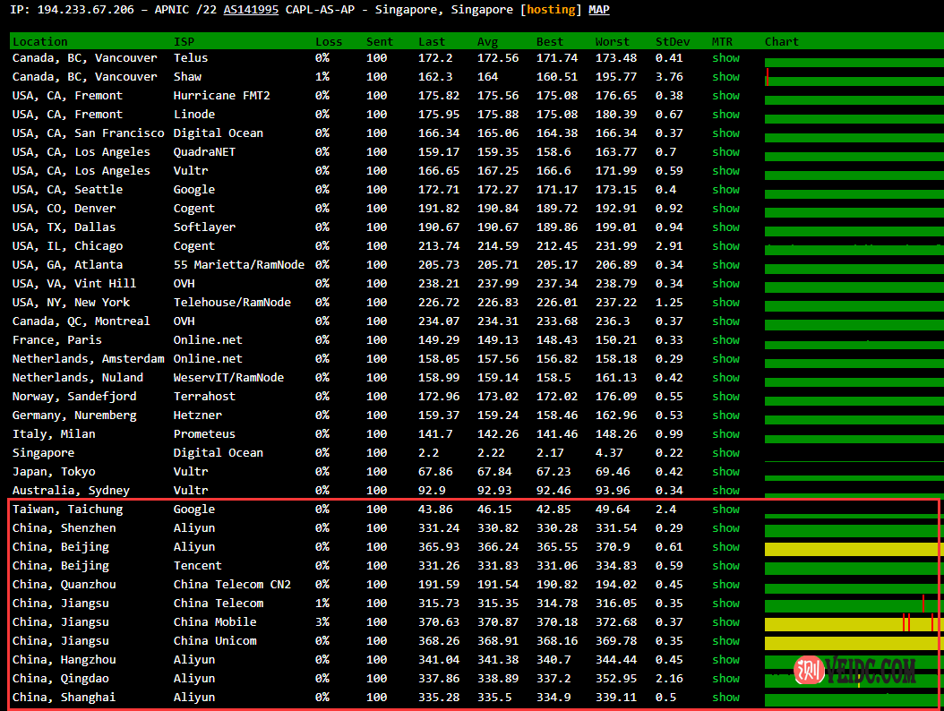
Task: Show MTR for Nuremberg Hetzner row
Action: pyautogui.click(x=725, y=415)
